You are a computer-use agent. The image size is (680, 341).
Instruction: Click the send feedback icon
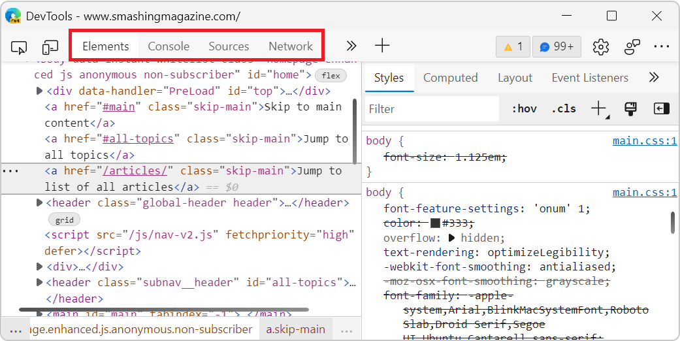tap(632, 46)
